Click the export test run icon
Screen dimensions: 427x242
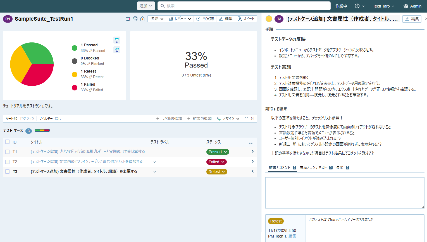tap(128, 19)
